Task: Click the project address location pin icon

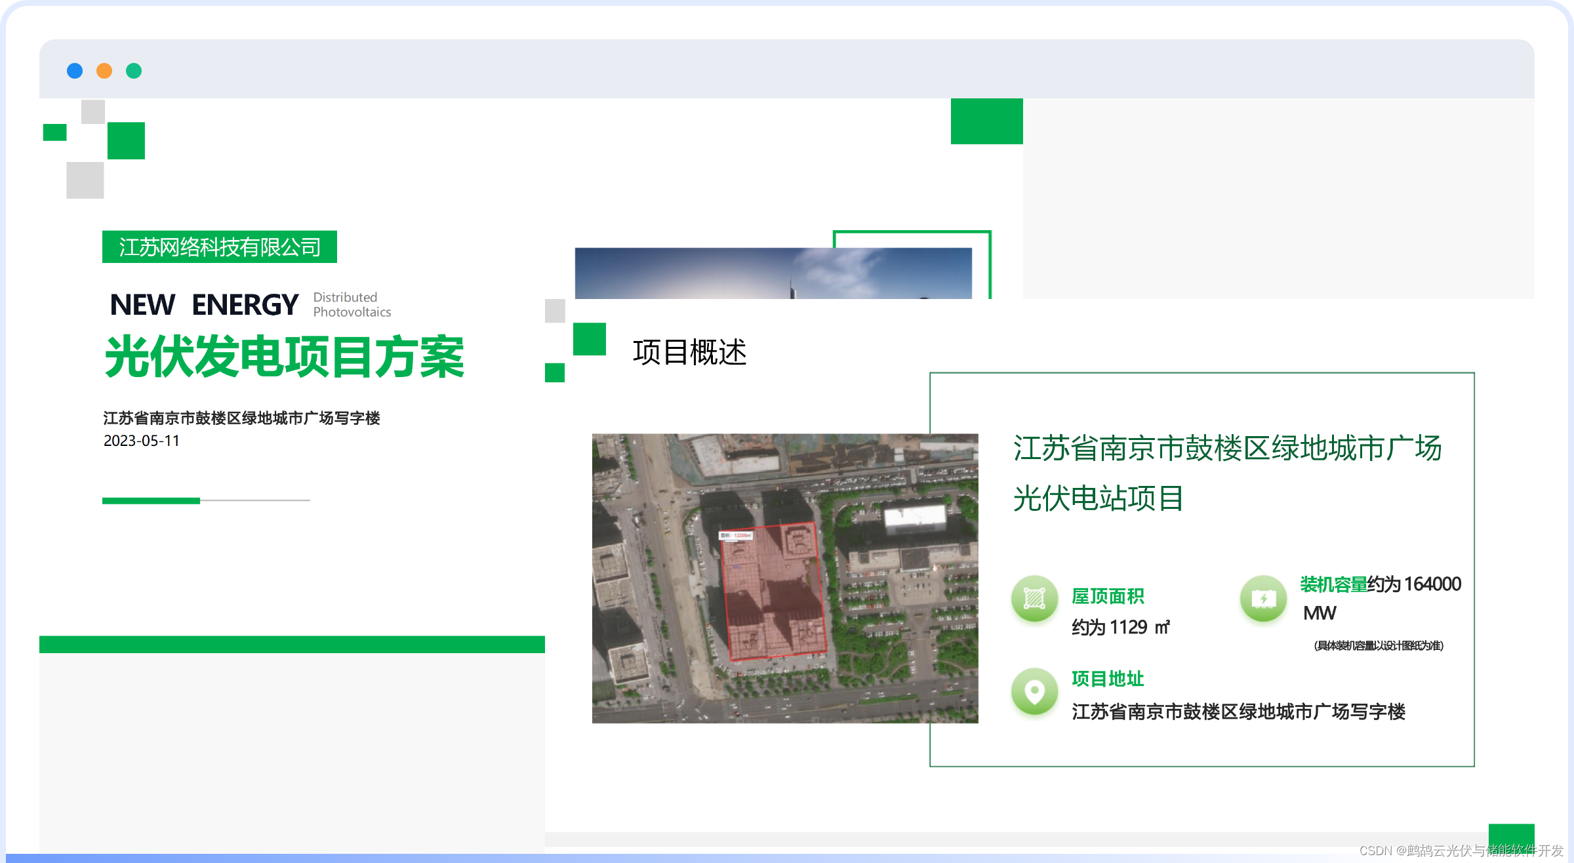Action: click(x=1034, y=691)
